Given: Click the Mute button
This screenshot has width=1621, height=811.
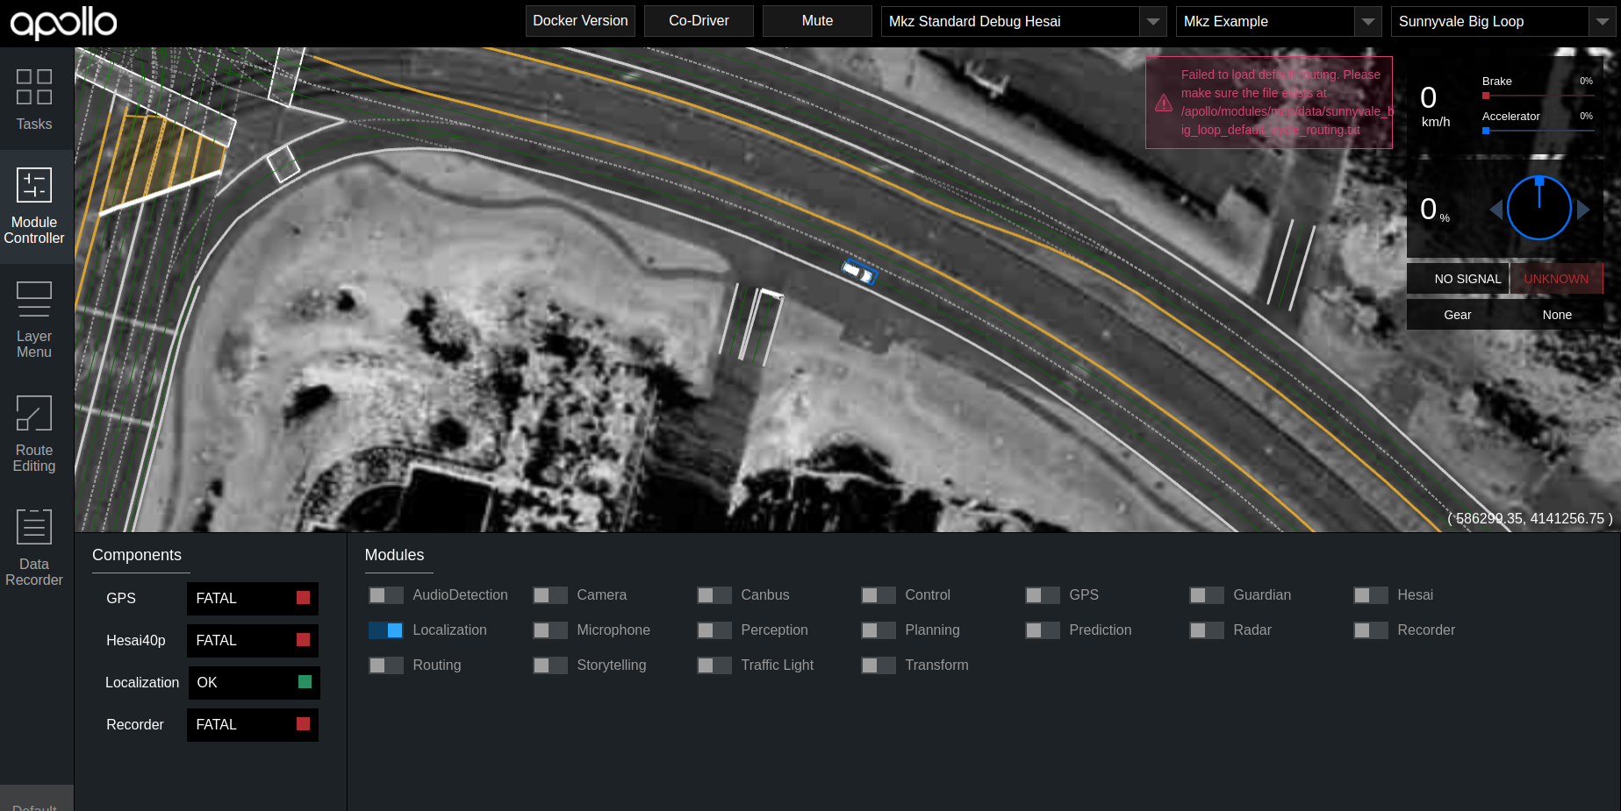Looking at the screenshot, I should tap(817, 21).
